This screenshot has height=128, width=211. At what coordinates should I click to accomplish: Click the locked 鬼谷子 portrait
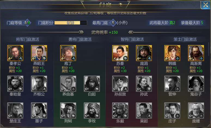point(196,84)
